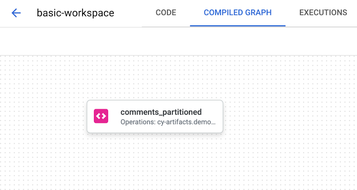Screen dimensions: 357x190
Task: Click the left edge of the node card
Action: click(x=88, y=116)
